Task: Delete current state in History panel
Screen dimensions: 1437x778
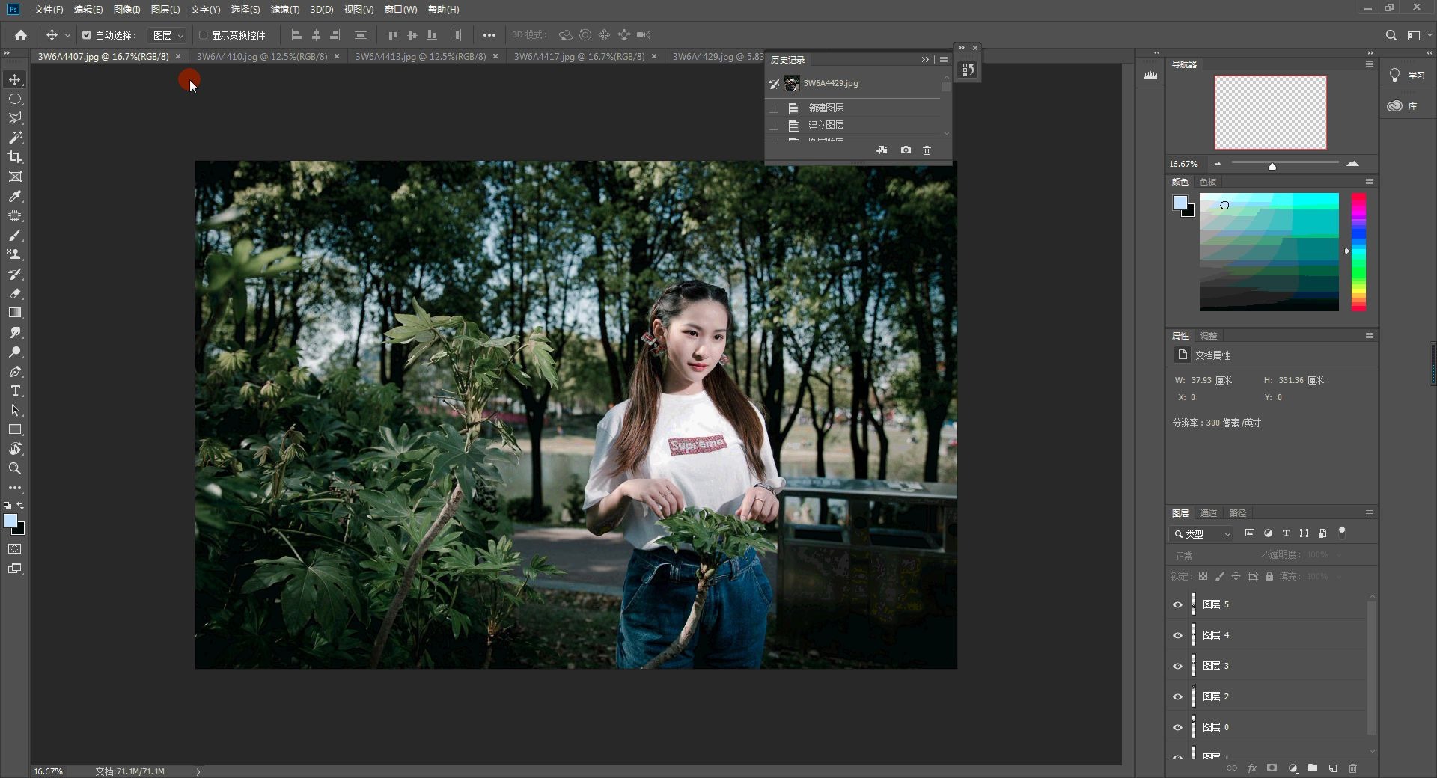Action: (x=927, y=150)
